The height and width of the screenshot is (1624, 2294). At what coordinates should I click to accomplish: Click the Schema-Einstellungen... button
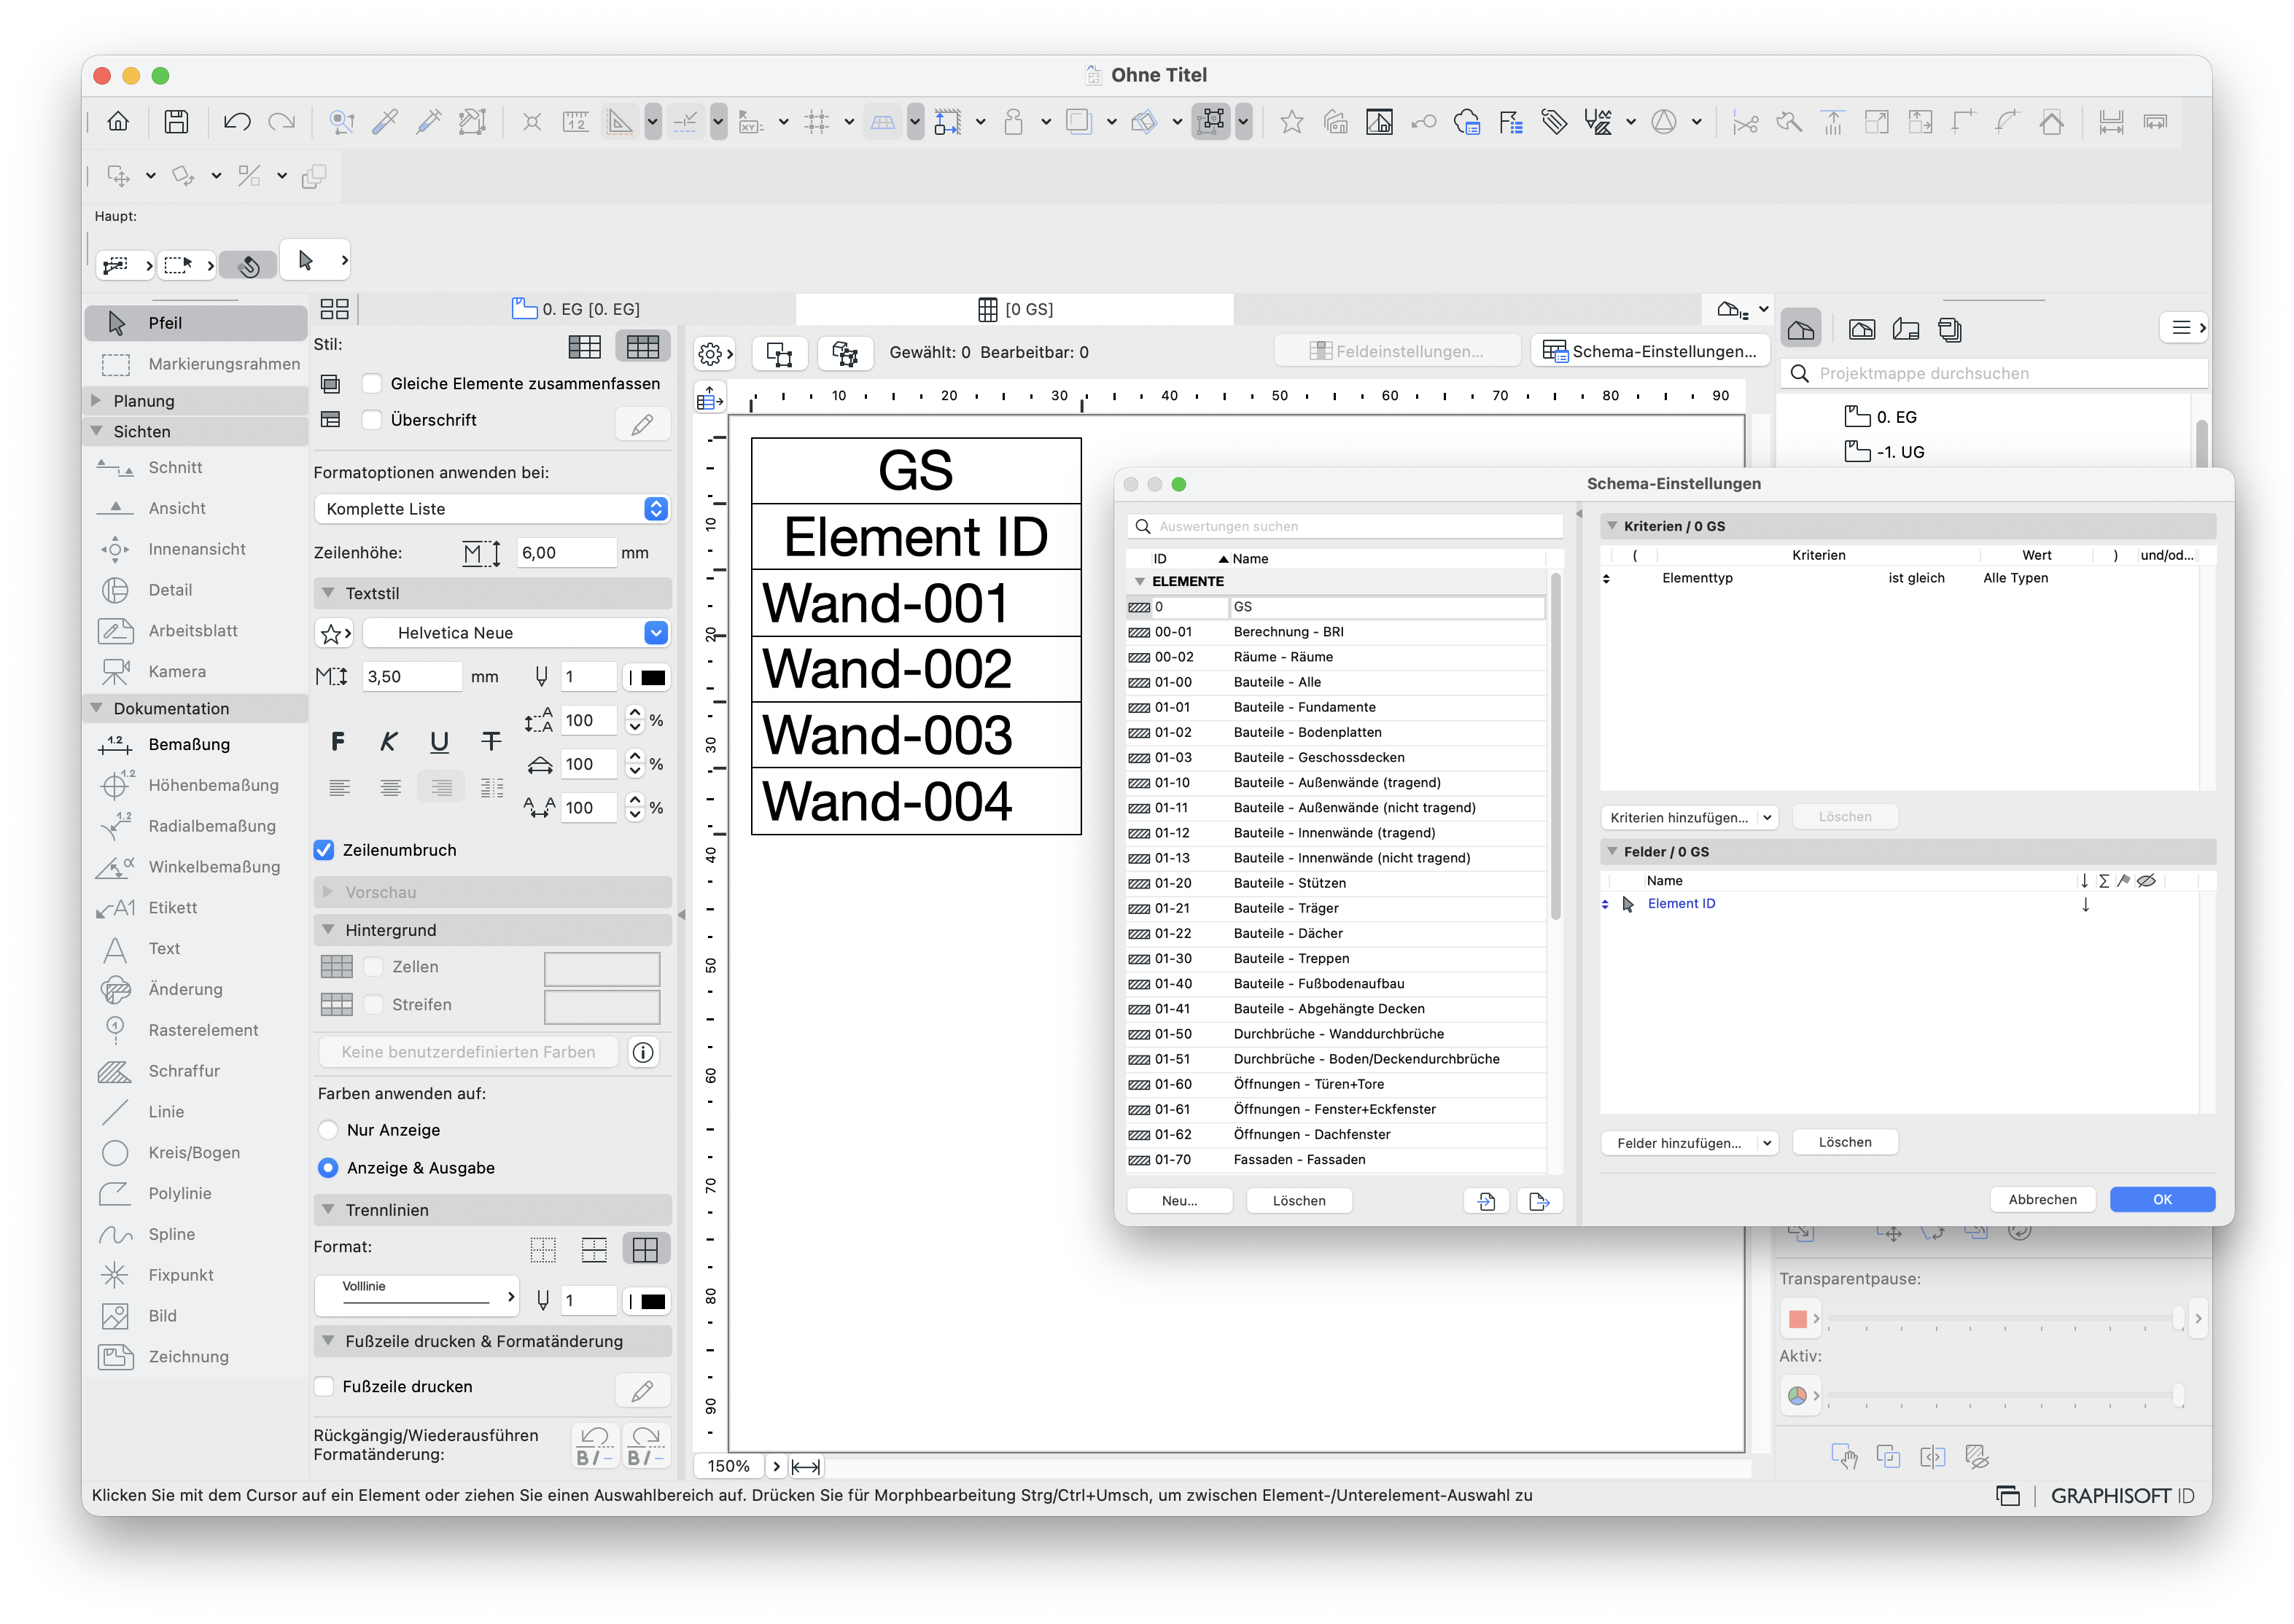1651,351
